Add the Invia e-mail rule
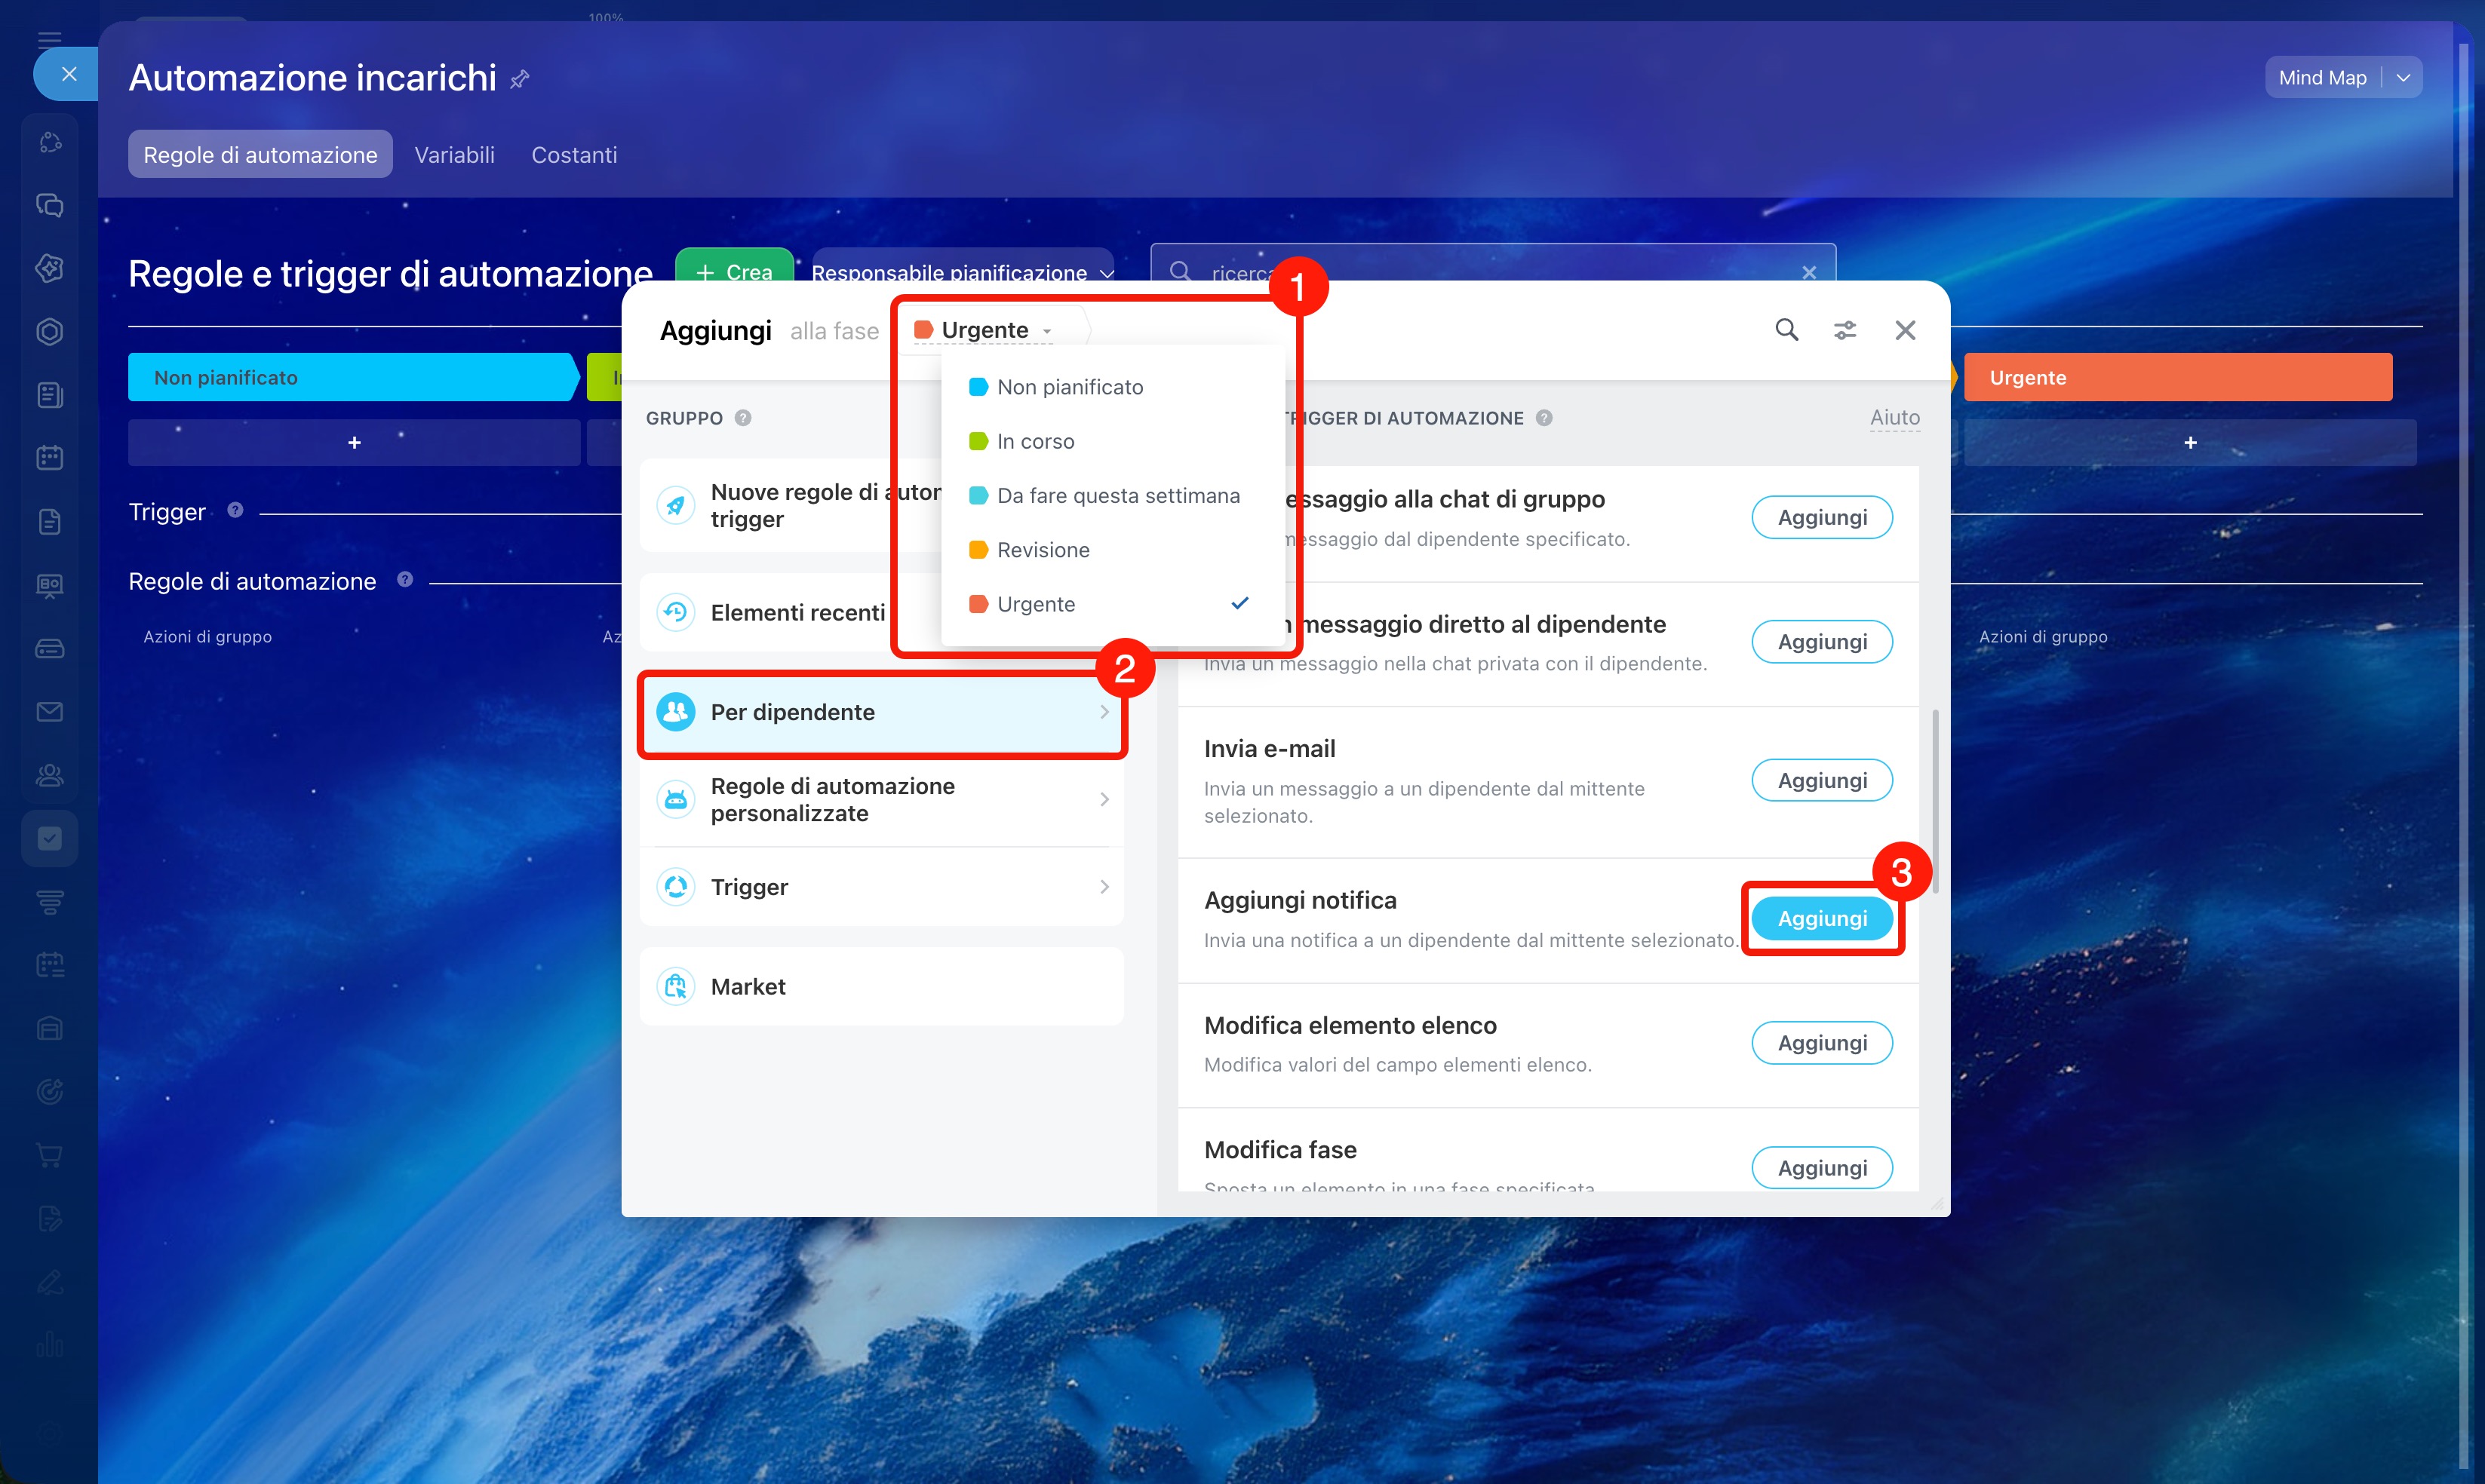 pos(1822,780)
